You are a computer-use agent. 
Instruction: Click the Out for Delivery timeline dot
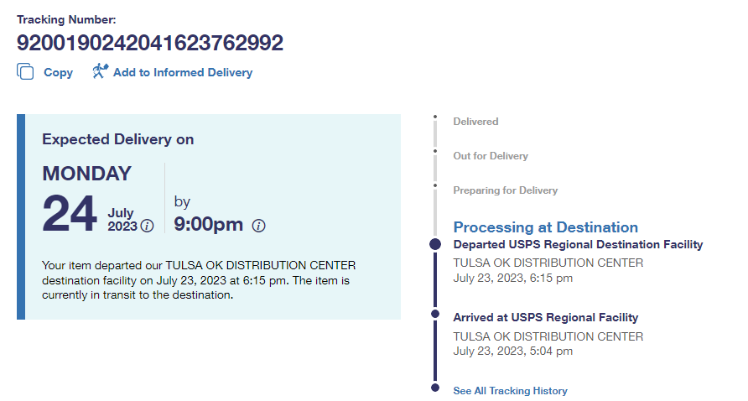pyautogui.click(x=434, y=152)
